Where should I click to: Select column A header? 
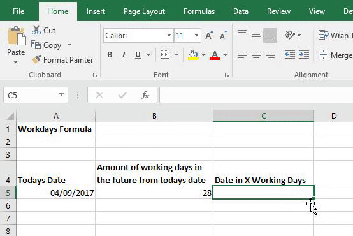pyautogui.click(x=56, y=116)
